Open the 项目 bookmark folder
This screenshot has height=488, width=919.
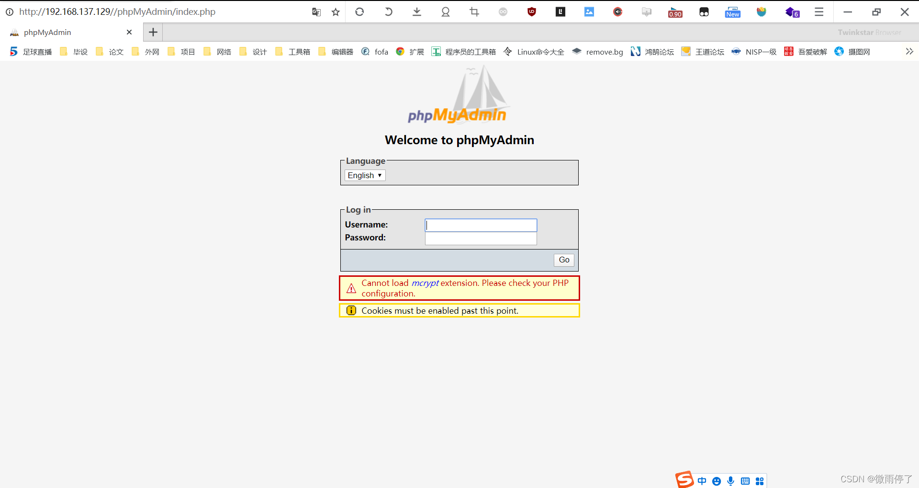182,52
